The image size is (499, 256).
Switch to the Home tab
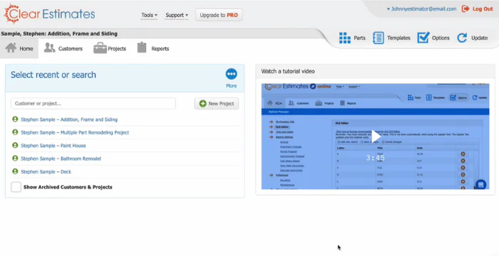19,48
